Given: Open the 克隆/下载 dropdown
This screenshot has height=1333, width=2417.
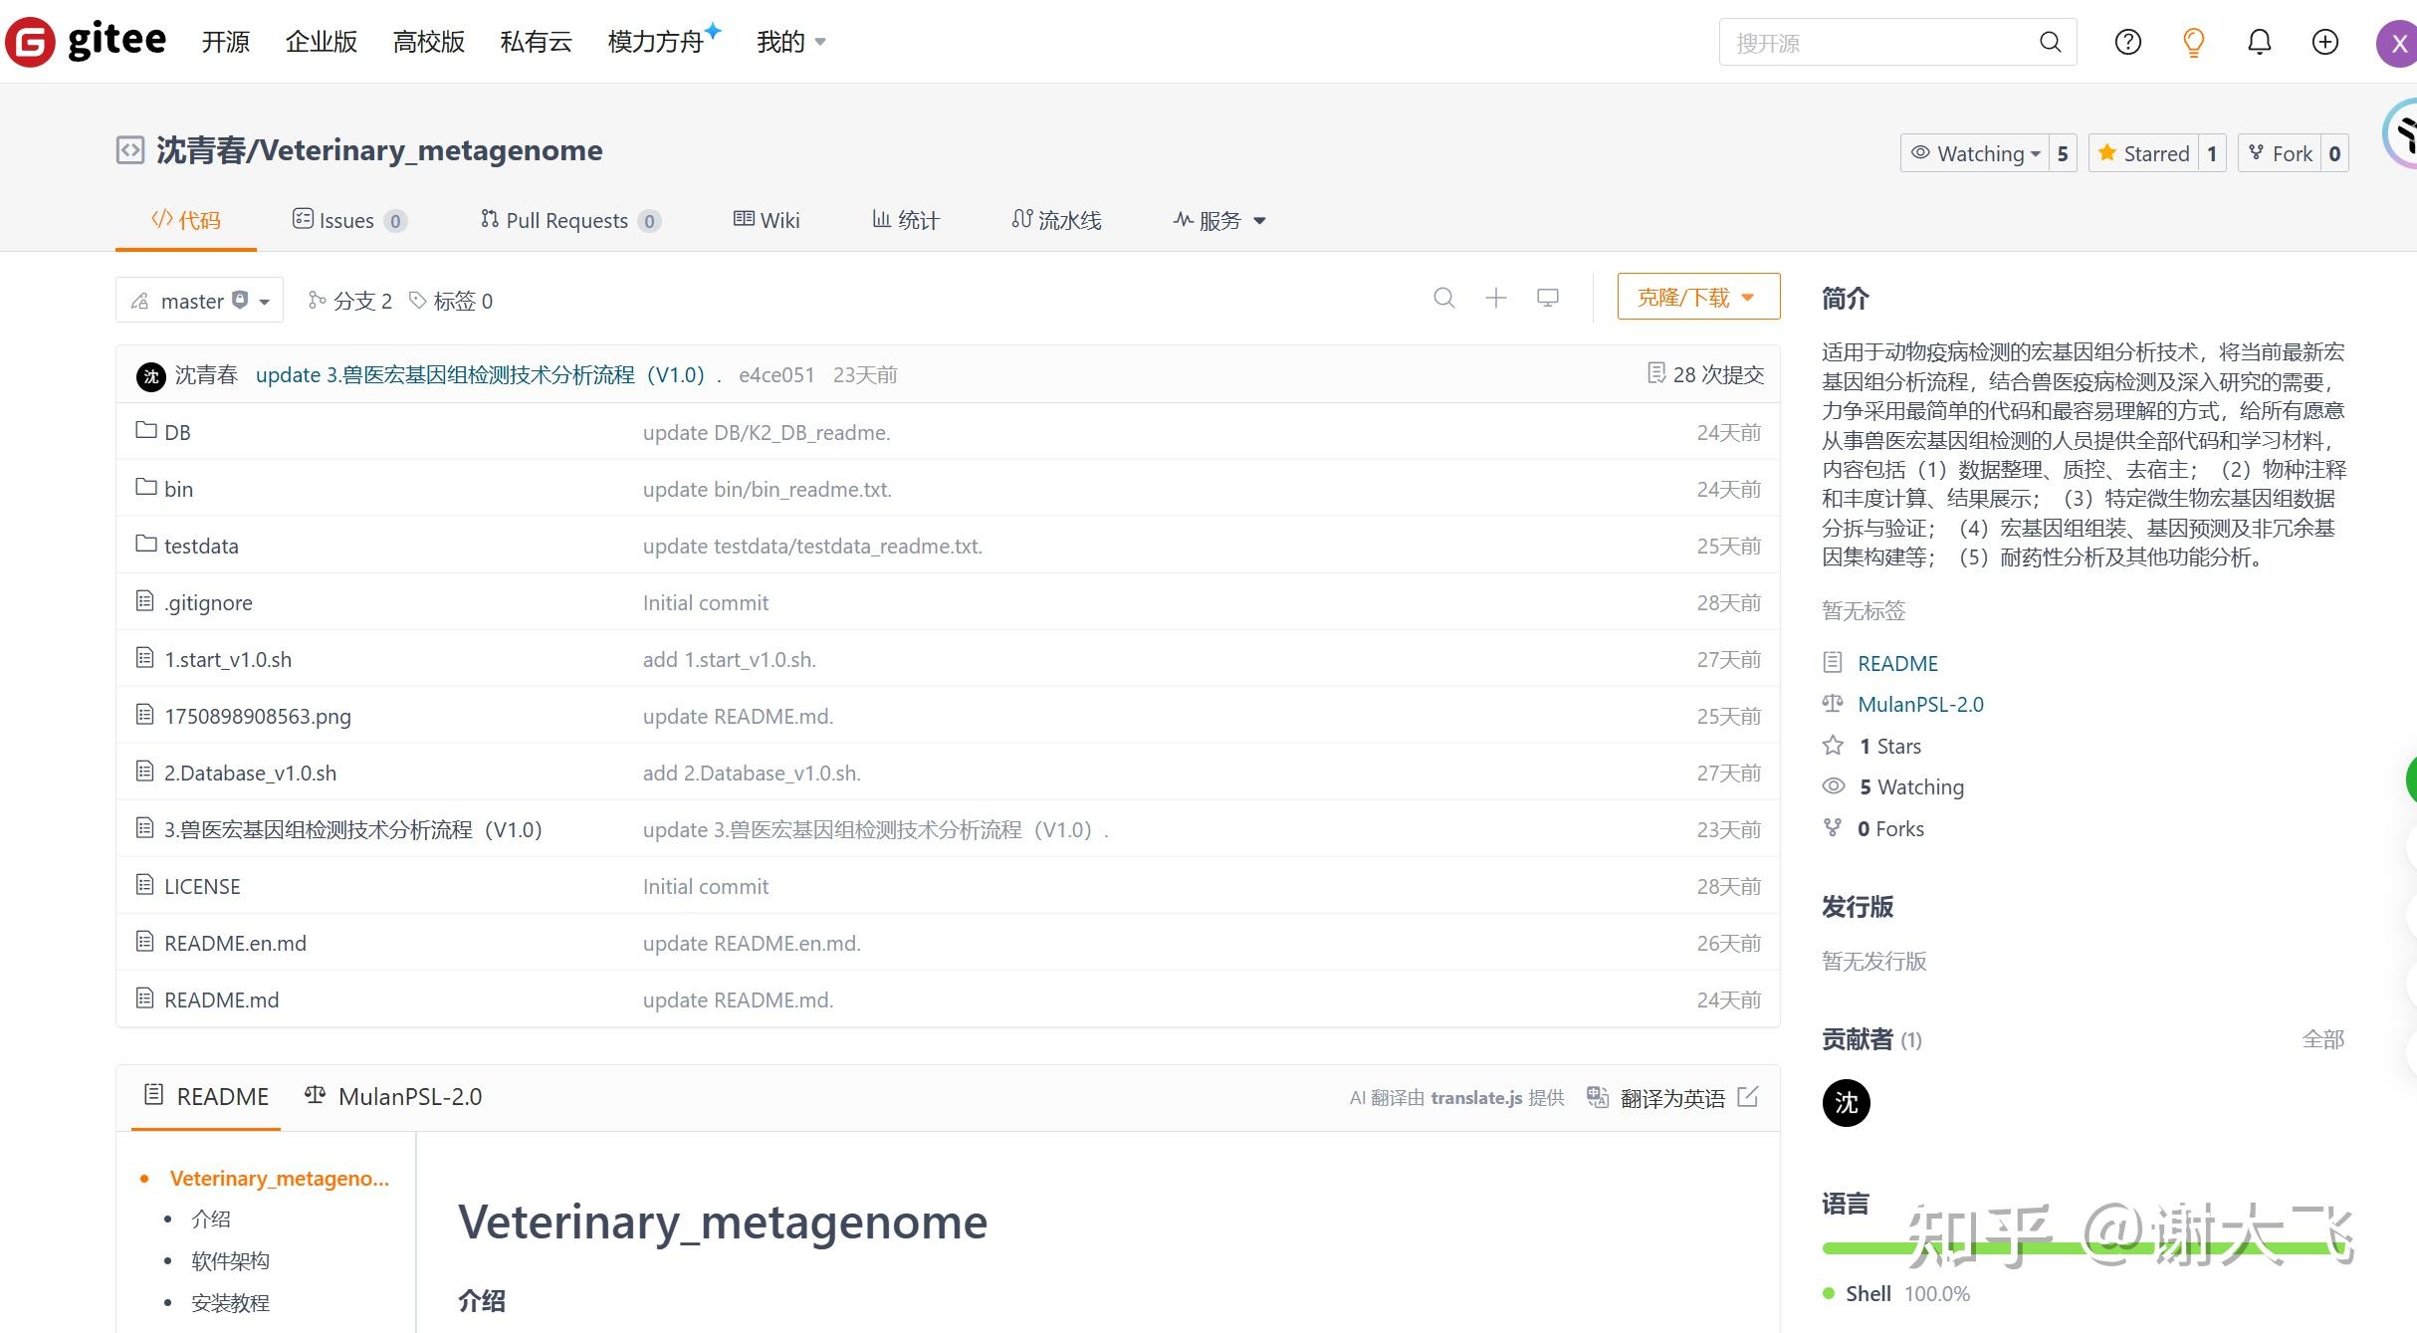Looking at the screenshot, I should [1696, 297].
